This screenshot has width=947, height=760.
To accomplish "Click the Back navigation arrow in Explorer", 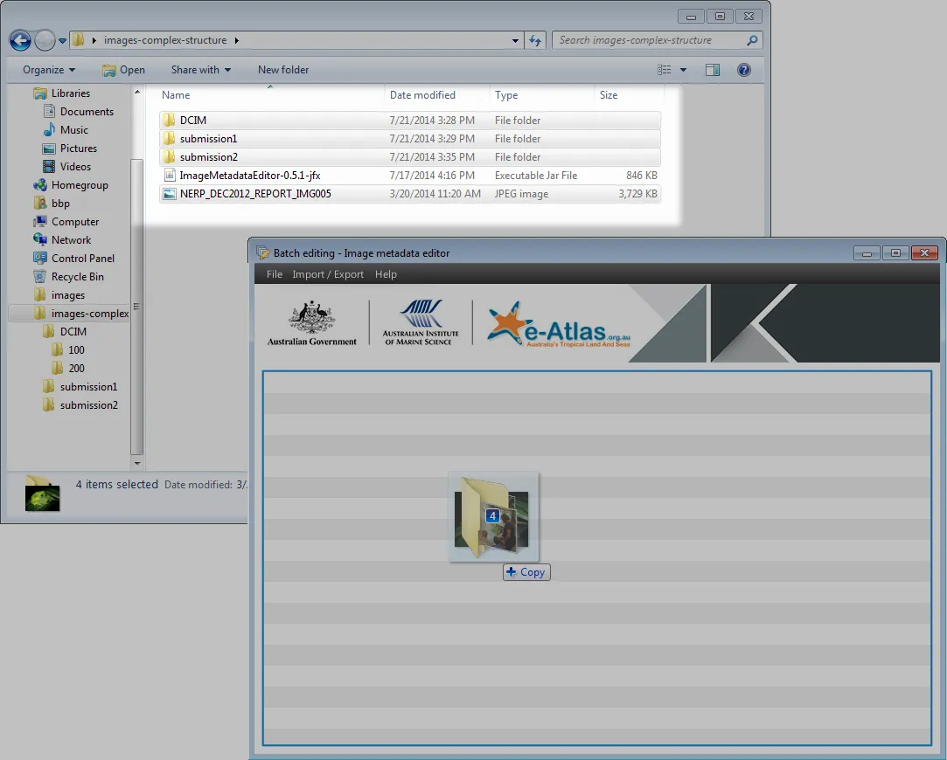I will (x=20, y=40).
